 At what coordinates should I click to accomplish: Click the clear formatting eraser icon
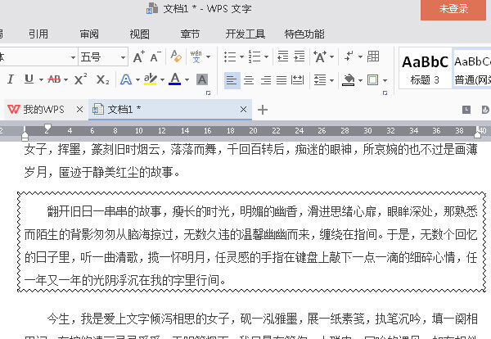175,57
